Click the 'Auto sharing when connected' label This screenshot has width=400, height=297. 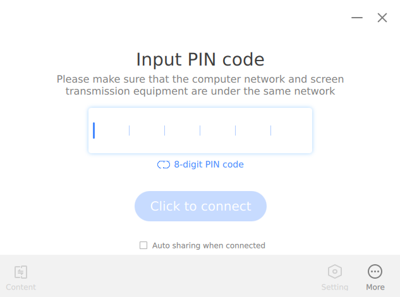coord(209,245)
